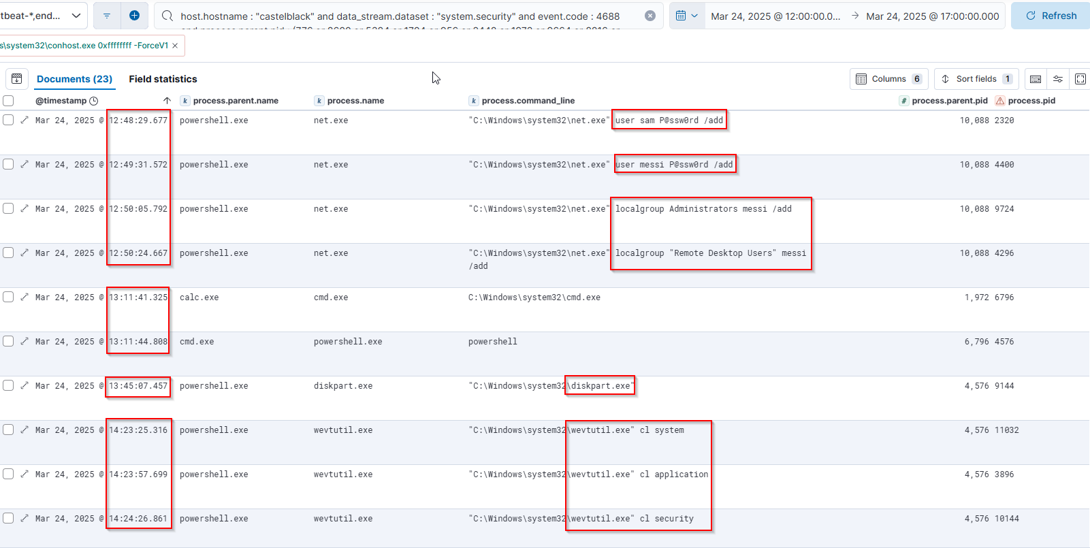Open the Columns 6 dropdown
Viewport: 1090px width, 548px height.
click(x=888, y=79)
